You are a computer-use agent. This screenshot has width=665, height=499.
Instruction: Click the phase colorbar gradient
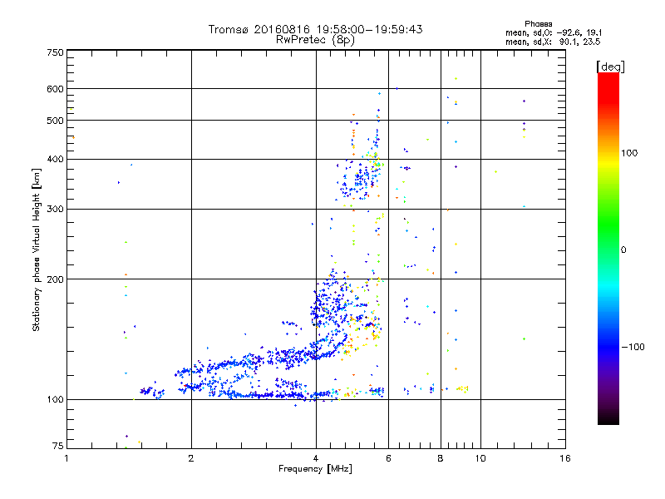[608, 249]
